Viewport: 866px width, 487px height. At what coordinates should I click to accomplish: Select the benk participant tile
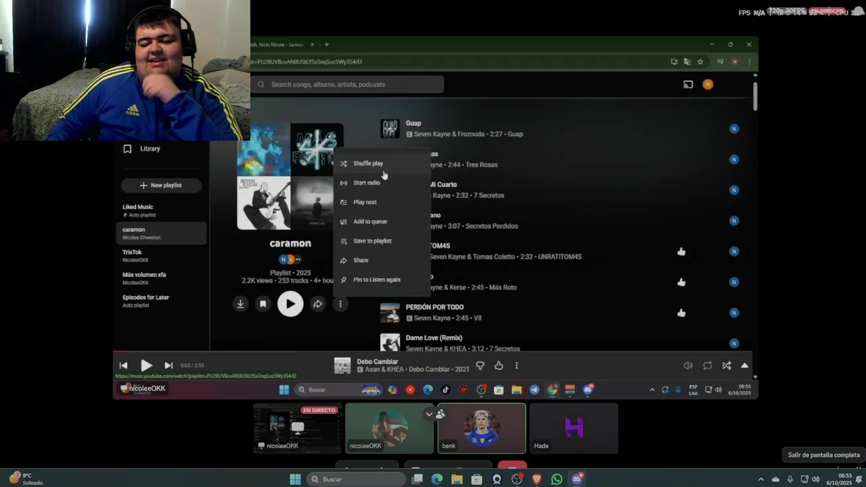point(482,429)
